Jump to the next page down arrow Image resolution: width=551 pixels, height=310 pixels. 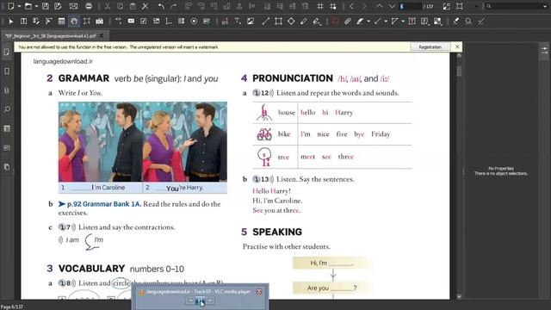(x=392, y=6)
